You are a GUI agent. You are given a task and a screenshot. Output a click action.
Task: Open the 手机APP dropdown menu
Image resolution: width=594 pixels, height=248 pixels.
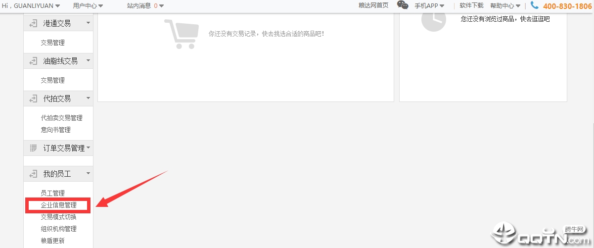(x=429, y=6)
